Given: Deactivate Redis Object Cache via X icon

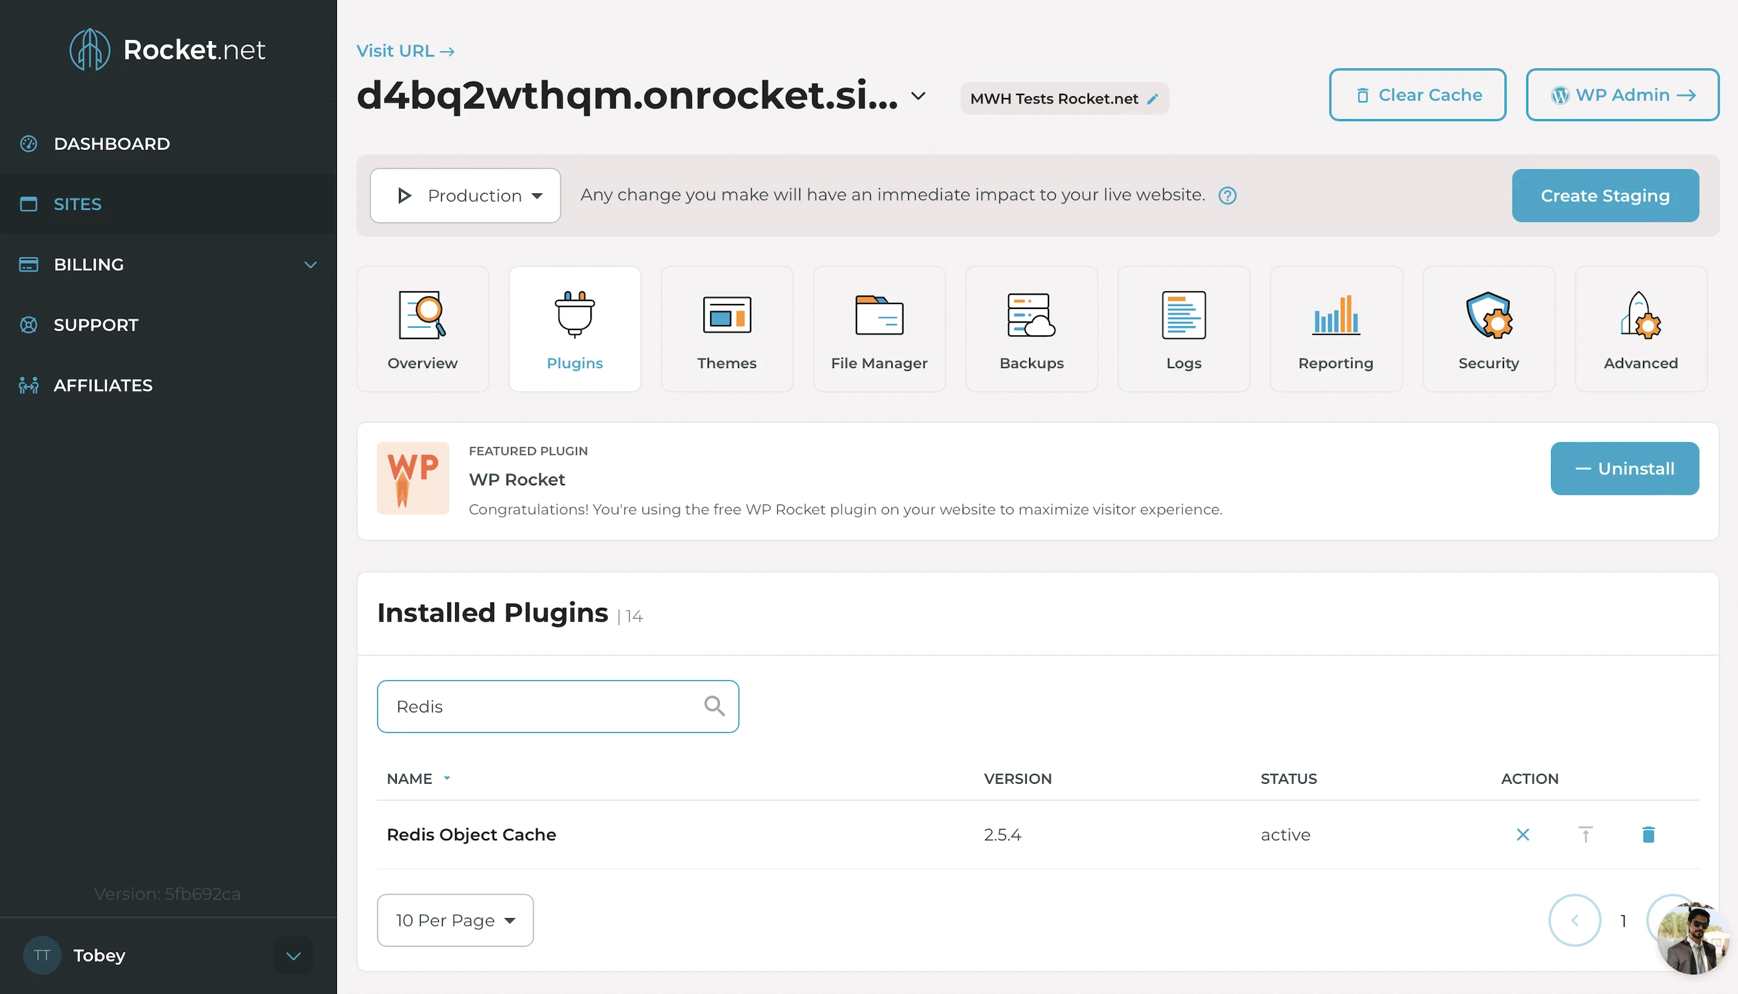Looking at the screenshot, I should [1522, 835].
